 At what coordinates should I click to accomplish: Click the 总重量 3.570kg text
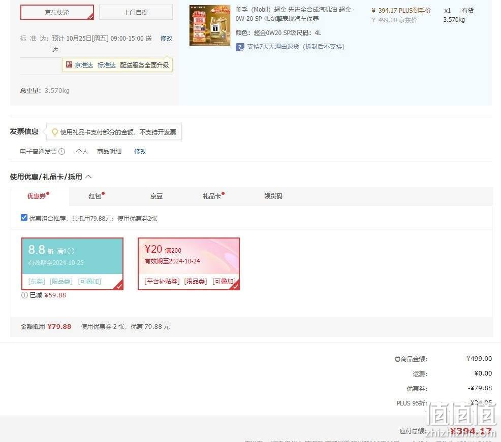45,91
